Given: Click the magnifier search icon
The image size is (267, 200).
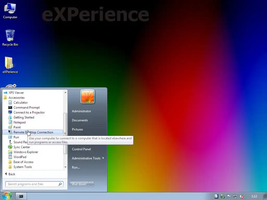Looking at the screenshot, I should [60, 184].
